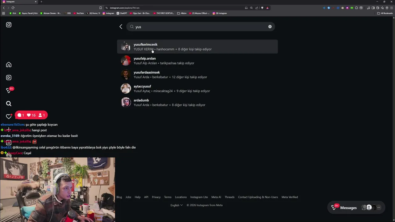The image size is (395, 222).
Task: Open yusufkerimcevik search result
Action: [197, 47]
